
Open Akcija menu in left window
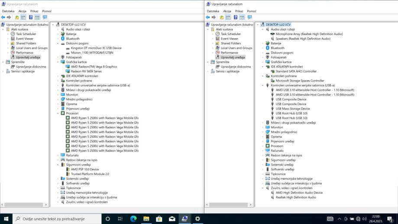click(x=23, y=11)
